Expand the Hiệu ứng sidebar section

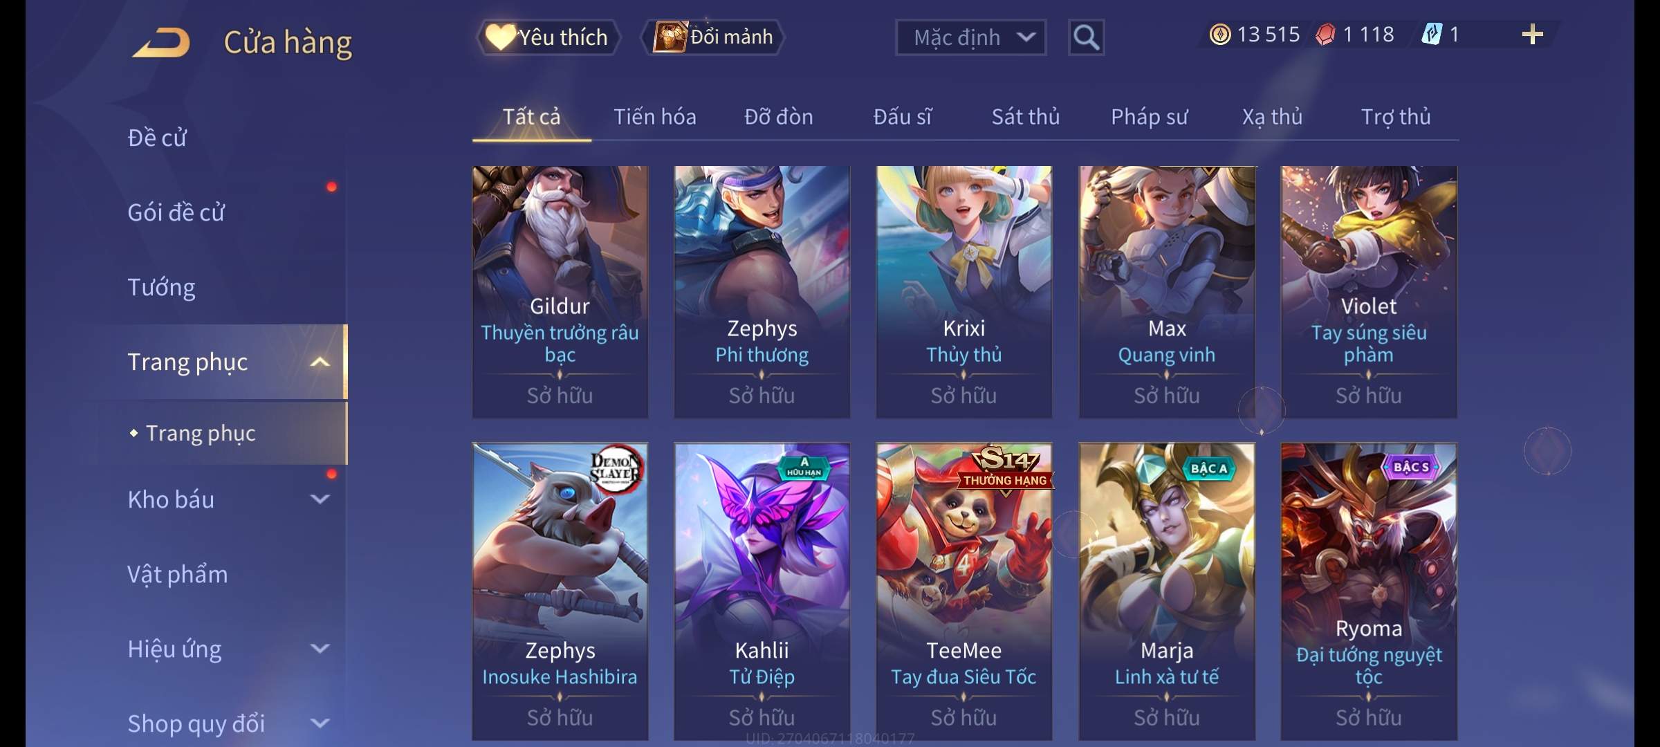(x=320, y=649)
